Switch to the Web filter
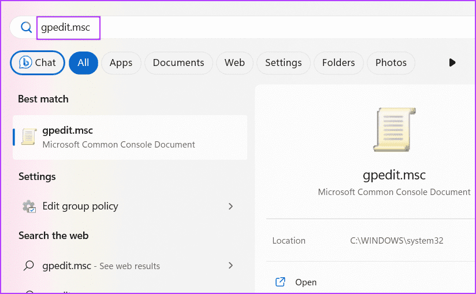This screenshot has height=294, width=476. pyautogui.click(x=235, y=63)
